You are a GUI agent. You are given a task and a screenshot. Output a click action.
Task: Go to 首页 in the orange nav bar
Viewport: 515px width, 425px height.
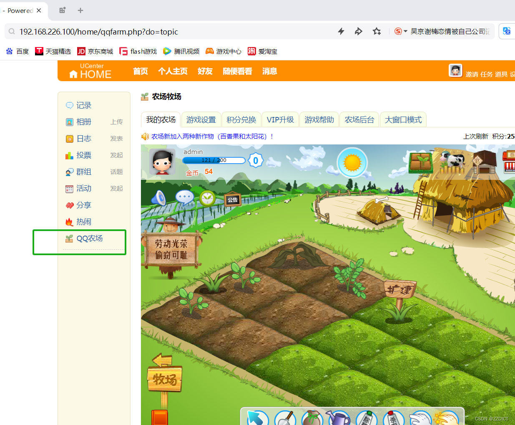141,71
